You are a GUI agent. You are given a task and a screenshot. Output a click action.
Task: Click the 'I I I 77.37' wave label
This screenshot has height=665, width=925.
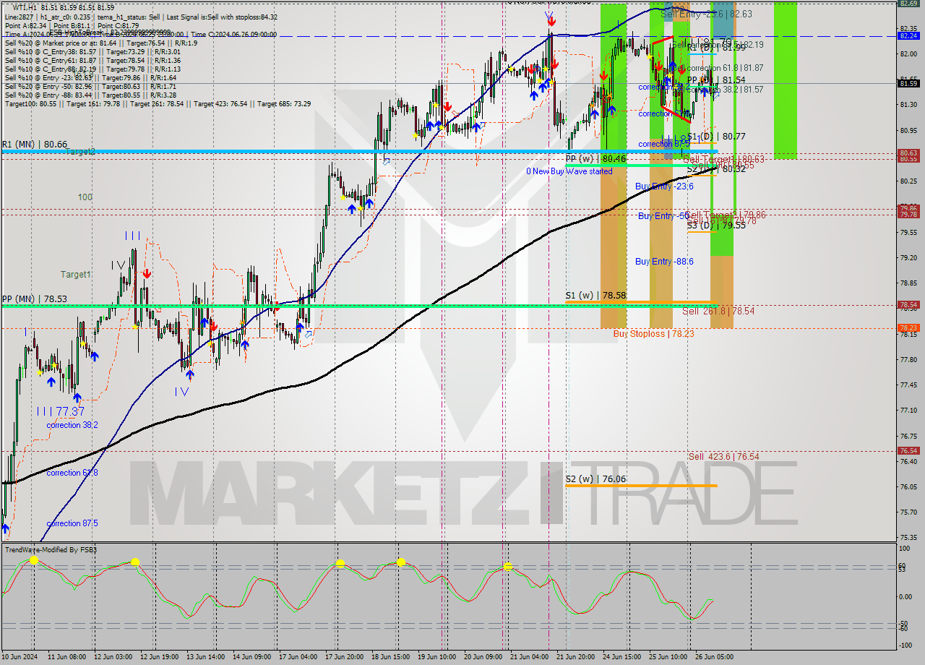[x=61, y=411]
